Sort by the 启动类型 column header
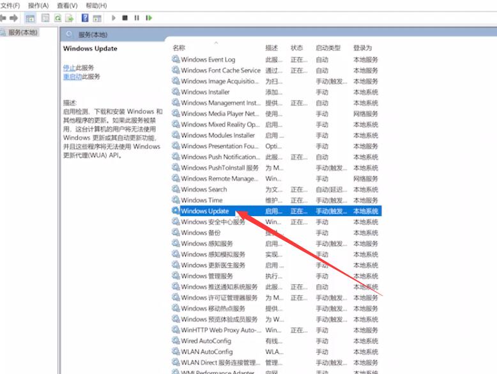Viewport: 497px width, 374px height. pos(328,48)
